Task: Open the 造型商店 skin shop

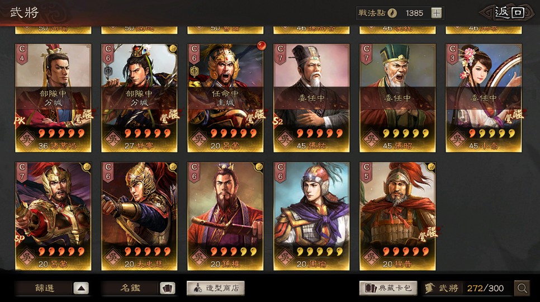Action: (x=216, y=288)
